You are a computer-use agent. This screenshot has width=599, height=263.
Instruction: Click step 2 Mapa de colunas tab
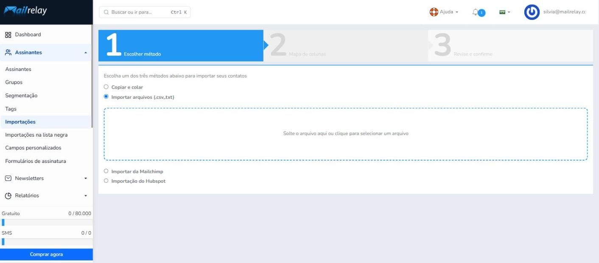pyautogui.click(x=346, y=45)
